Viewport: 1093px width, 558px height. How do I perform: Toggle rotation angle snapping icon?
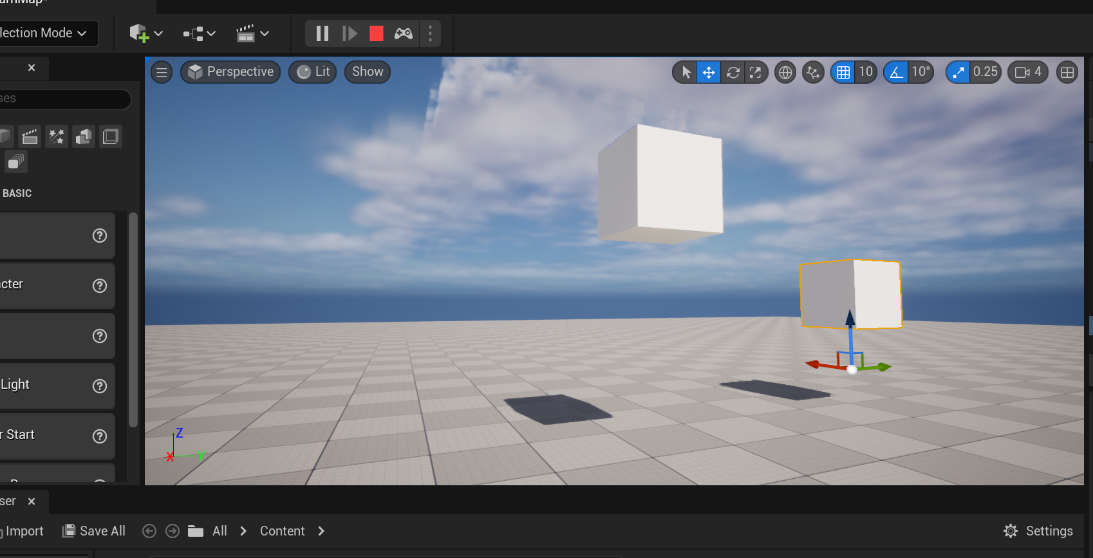click(x=896, y=72)
